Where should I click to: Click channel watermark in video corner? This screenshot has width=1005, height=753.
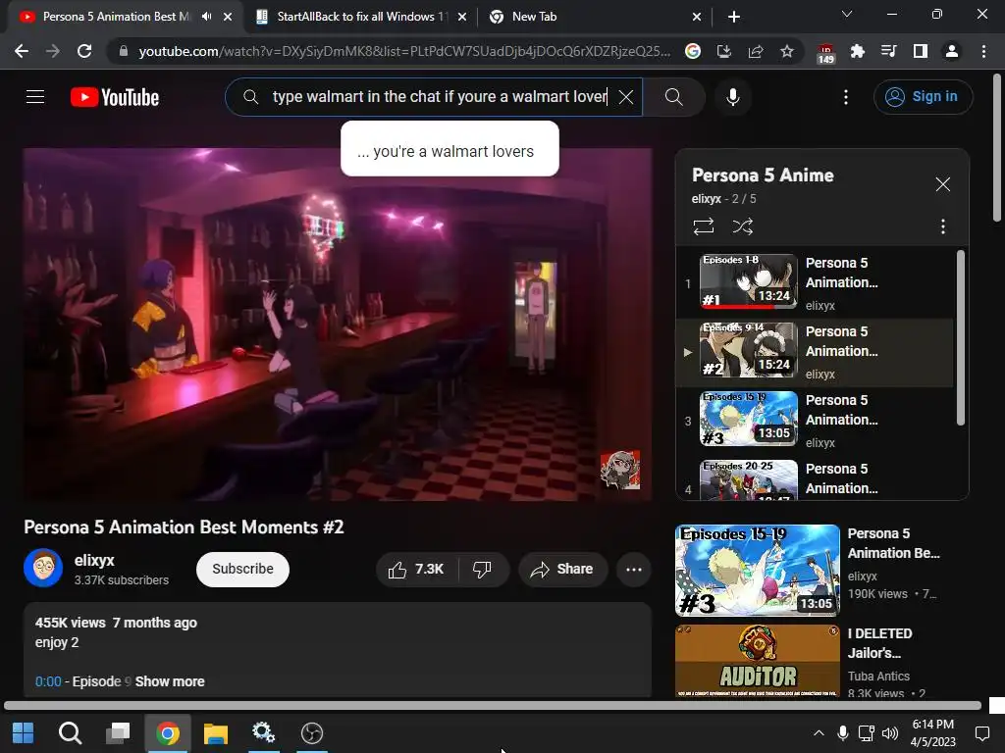pos(620,470)
